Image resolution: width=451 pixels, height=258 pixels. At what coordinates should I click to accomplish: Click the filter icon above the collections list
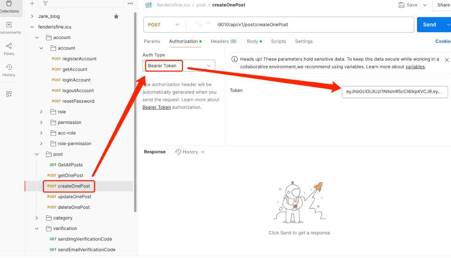click(x=45, y=4)
